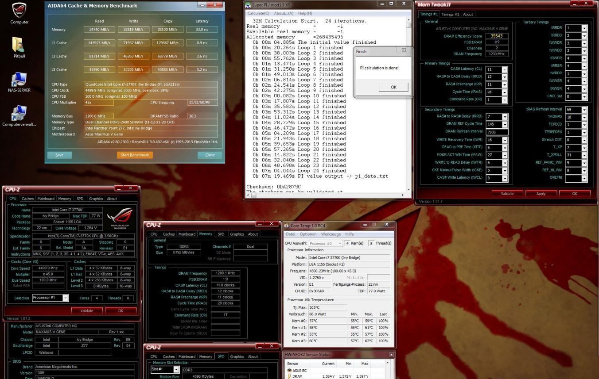The width and height of the screenshot is (599, 379).
Task: Expand CMD_3st dropdown in MemTweakIt
Action: [584, 97]
